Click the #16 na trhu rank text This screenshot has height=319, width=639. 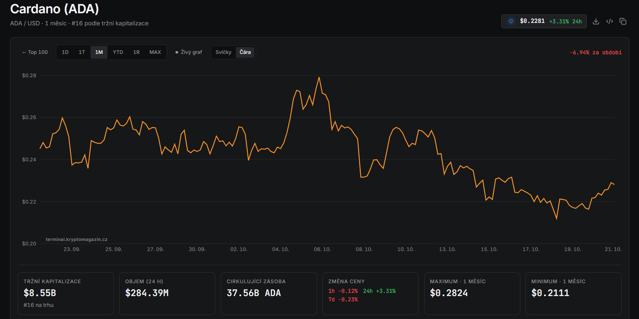tap(39, 305)
